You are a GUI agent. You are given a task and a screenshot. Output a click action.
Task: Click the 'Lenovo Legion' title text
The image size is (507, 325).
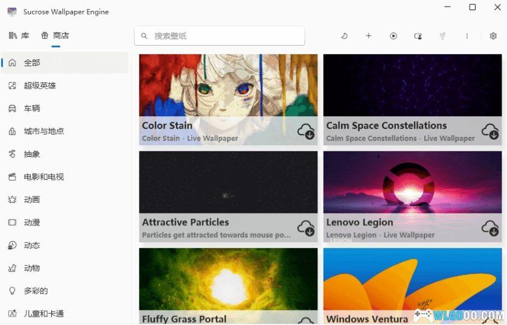coord(360,222)
